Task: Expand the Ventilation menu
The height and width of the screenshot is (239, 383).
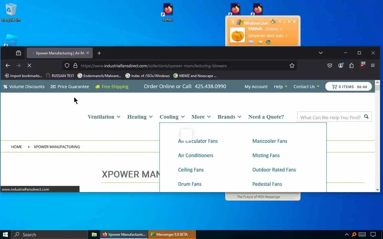Action: click(104, 117)
